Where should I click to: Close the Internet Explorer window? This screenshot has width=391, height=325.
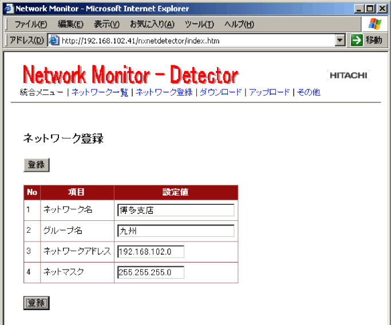pos(382,9)
